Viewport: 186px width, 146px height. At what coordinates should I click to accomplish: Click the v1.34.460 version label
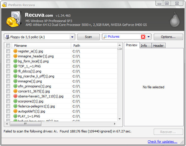click(x=63, y=16)
